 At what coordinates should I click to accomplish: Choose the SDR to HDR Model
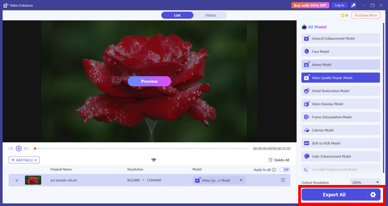[340, 143]
